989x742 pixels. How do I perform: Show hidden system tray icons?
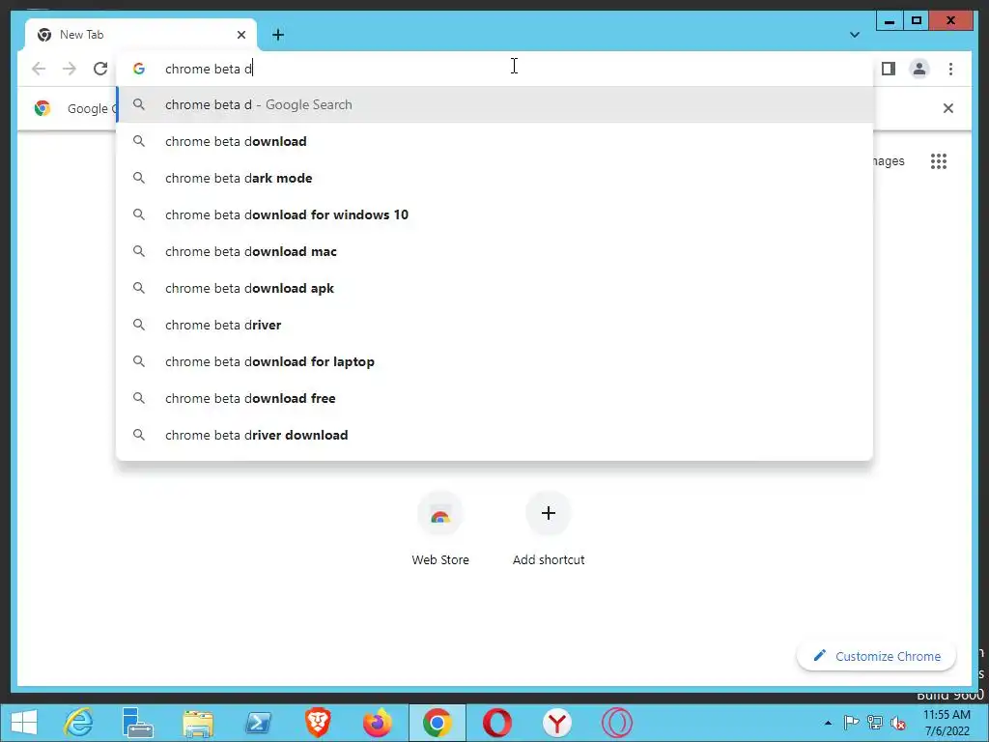pos(828,723)
